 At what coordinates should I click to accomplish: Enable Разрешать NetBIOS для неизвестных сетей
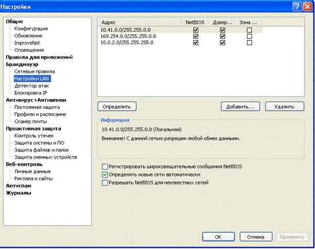pyautogui.click(x=105, y=182)
